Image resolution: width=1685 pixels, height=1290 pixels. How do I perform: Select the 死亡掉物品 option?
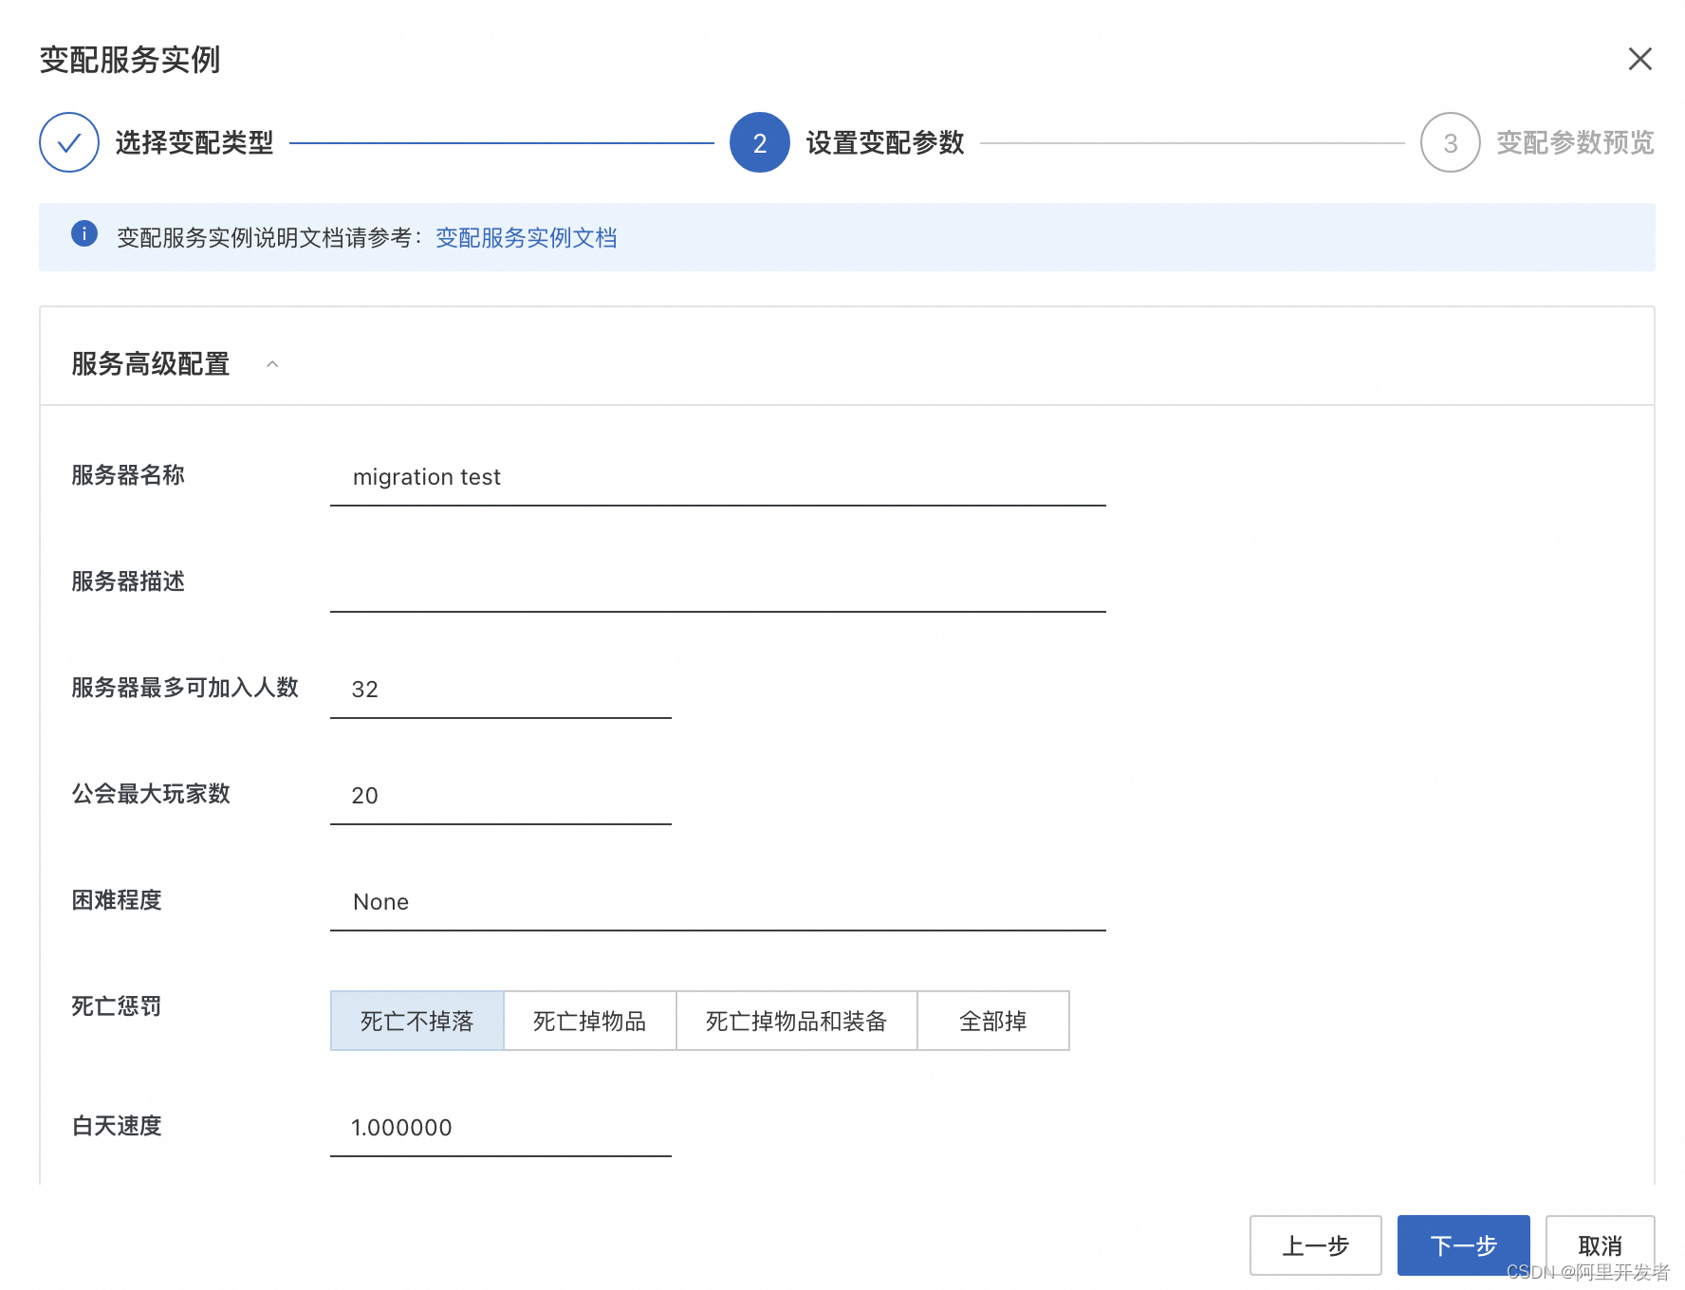[x=590, y=1021]
